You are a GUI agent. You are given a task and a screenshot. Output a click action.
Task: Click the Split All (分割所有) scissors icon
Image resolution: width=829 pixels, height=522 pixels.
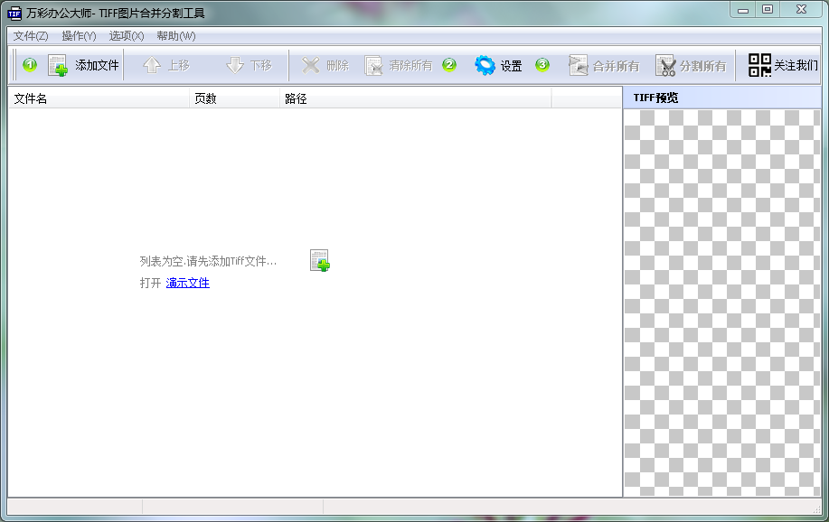pos(666,66)
